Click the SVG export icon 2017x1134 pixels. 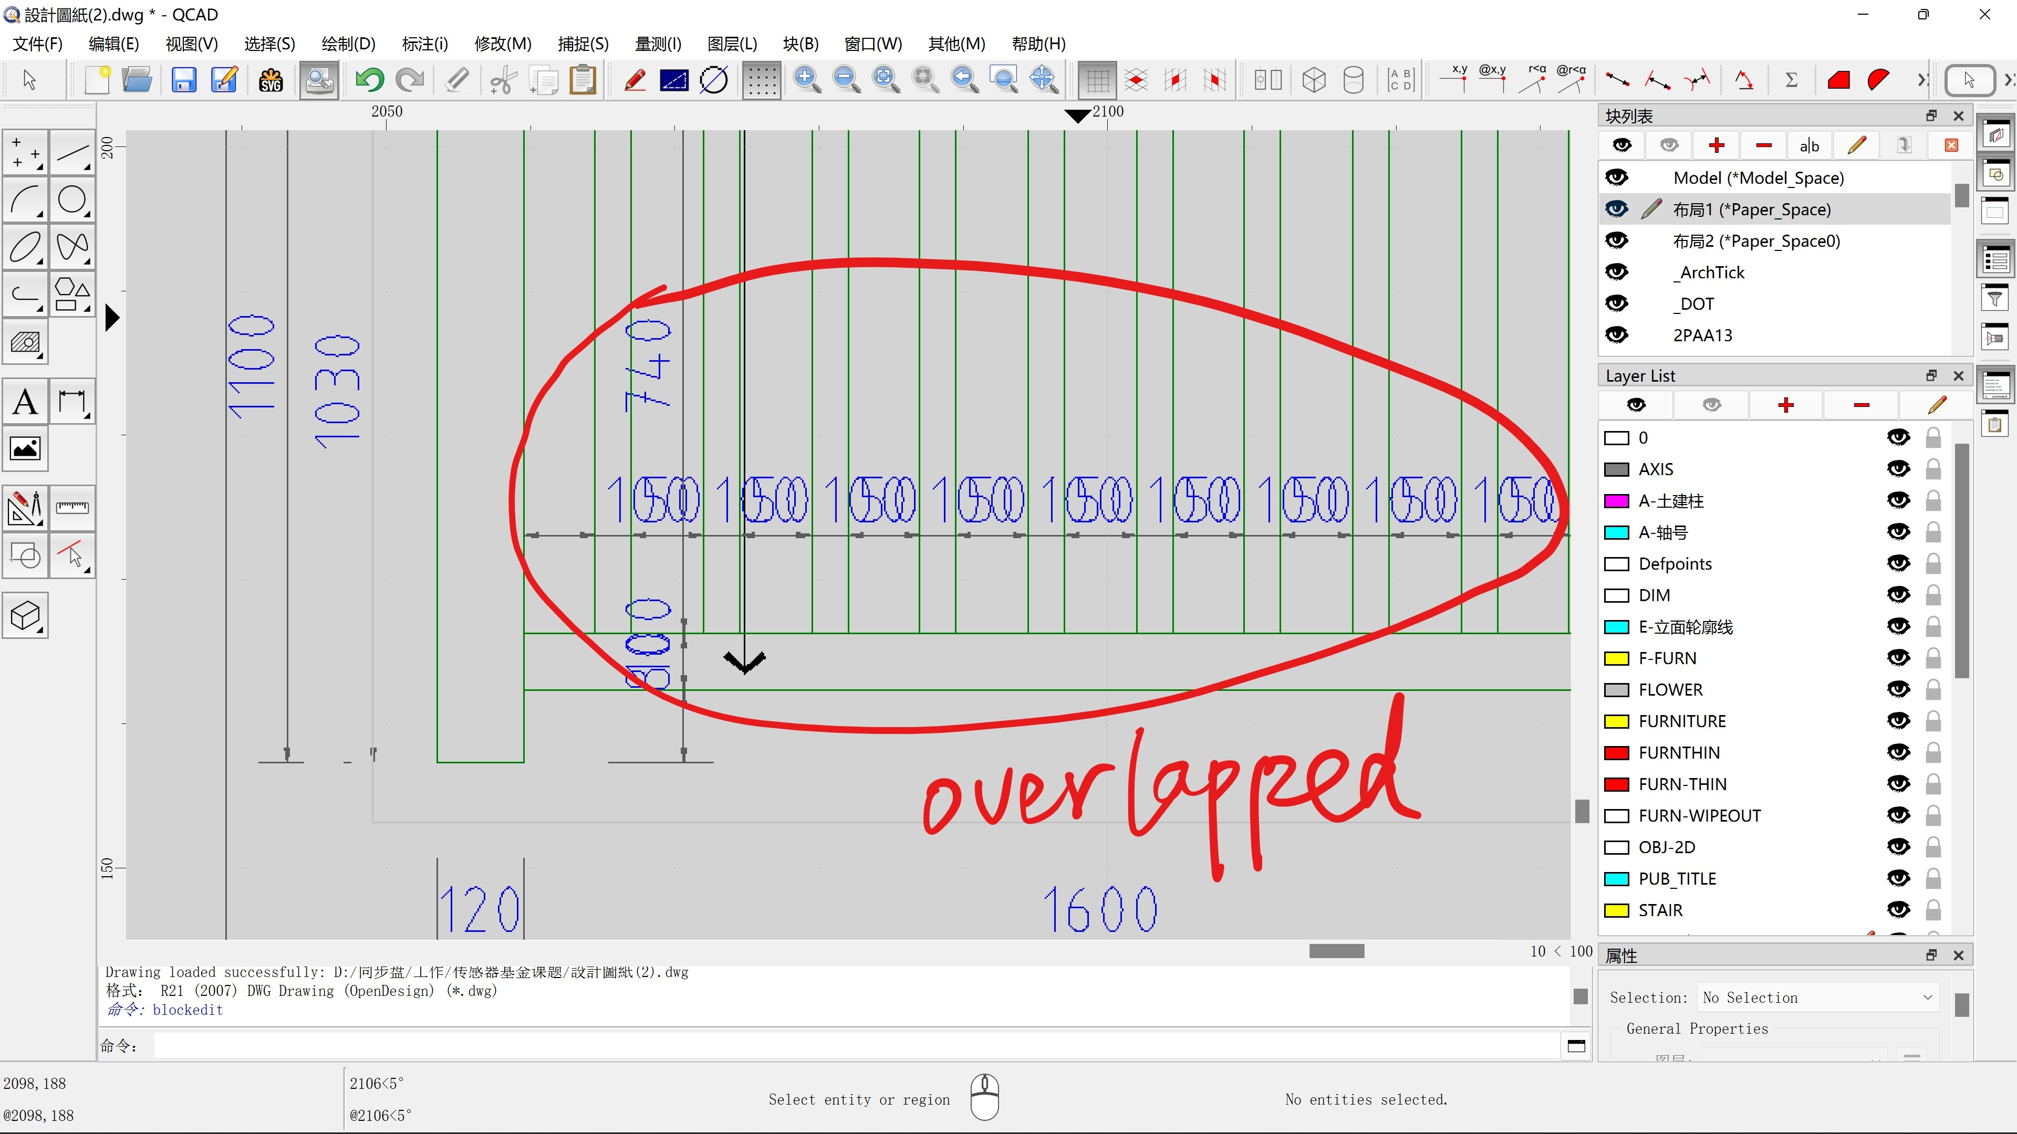[270, 80]
